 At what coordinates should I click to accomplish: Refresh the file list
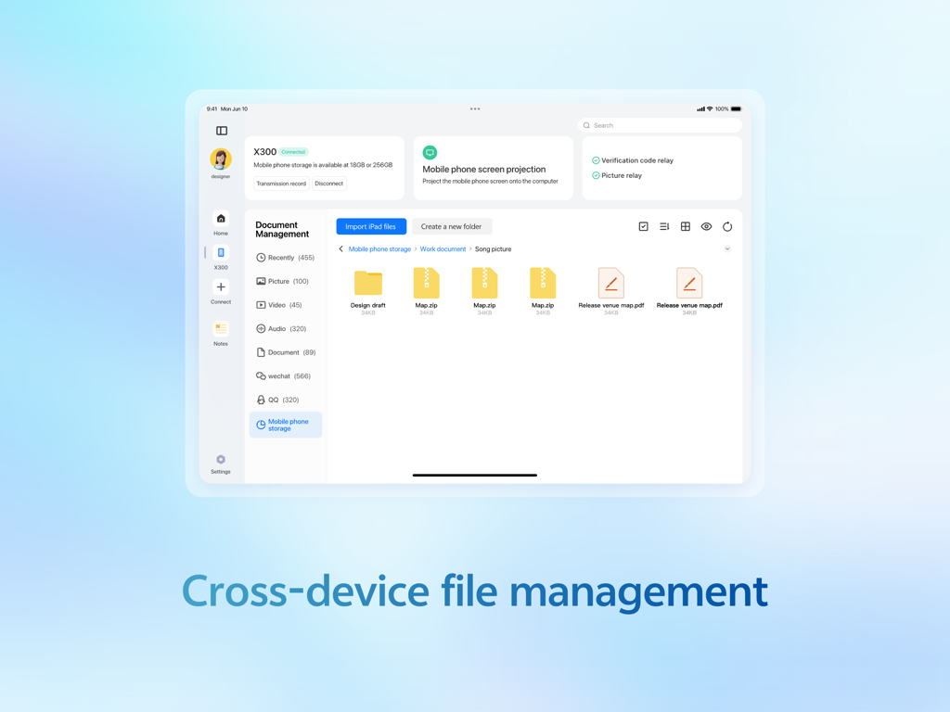(x=727, y=225)
